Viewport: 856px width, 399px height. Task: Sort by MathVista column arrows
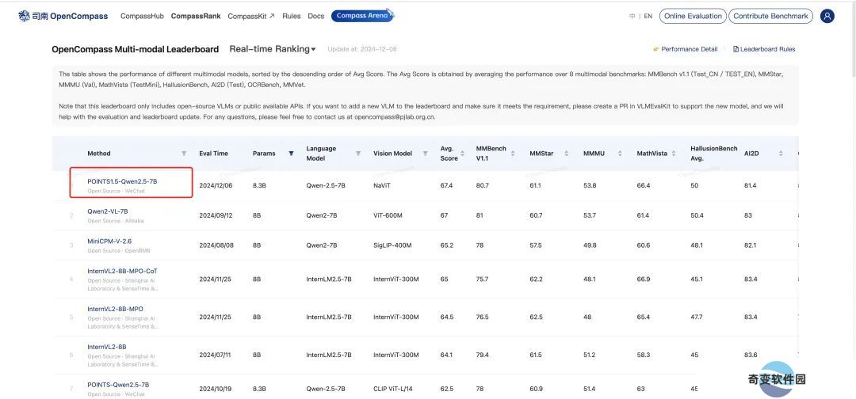pos(674,154)
